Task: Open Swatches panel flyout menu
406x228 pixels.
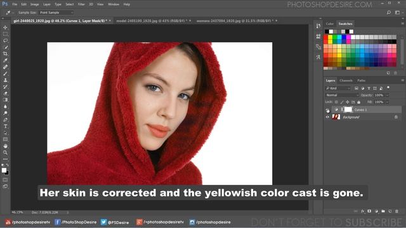Action: [402, 23]
